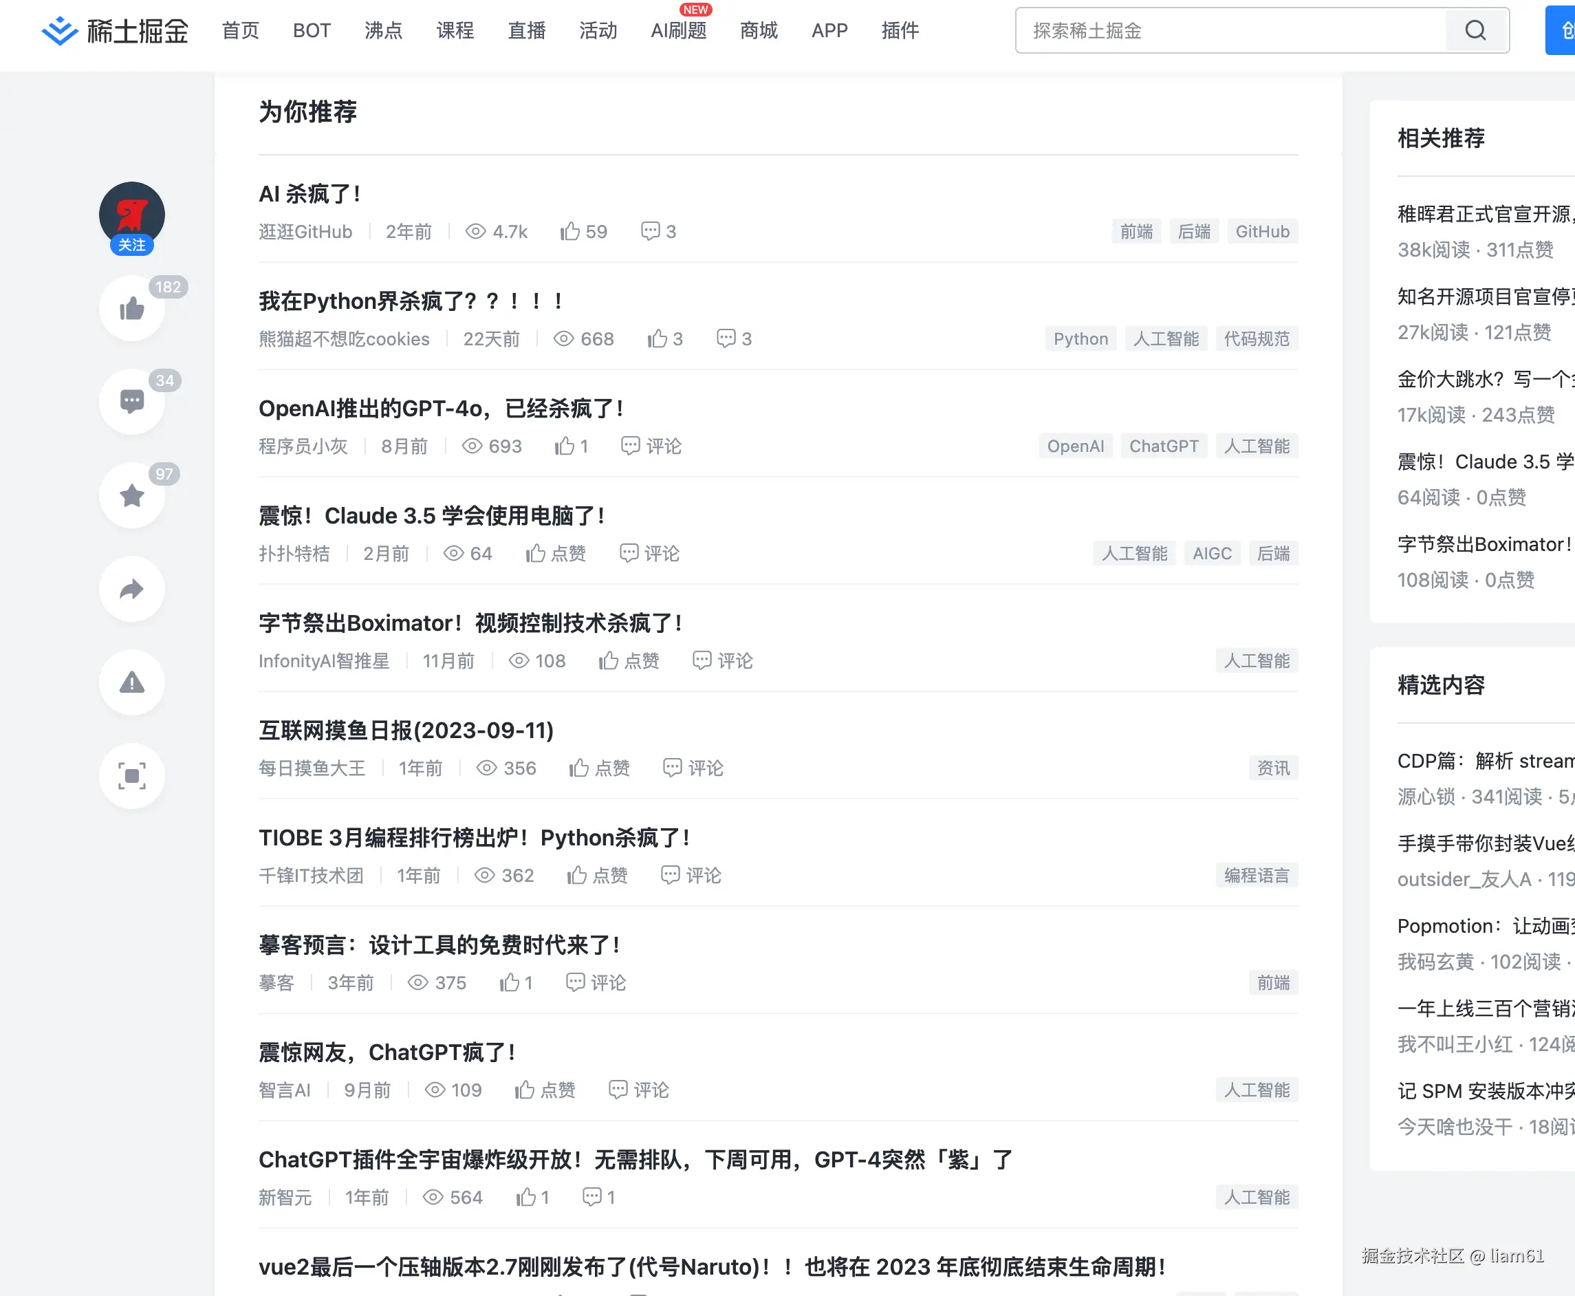Open the 课程 menu item
This screenshot has width=1575, height=1296.
(x=455, y=30)
